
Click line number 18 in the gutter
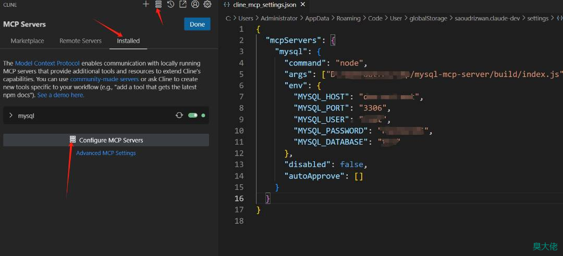click(x=239, y=221)
